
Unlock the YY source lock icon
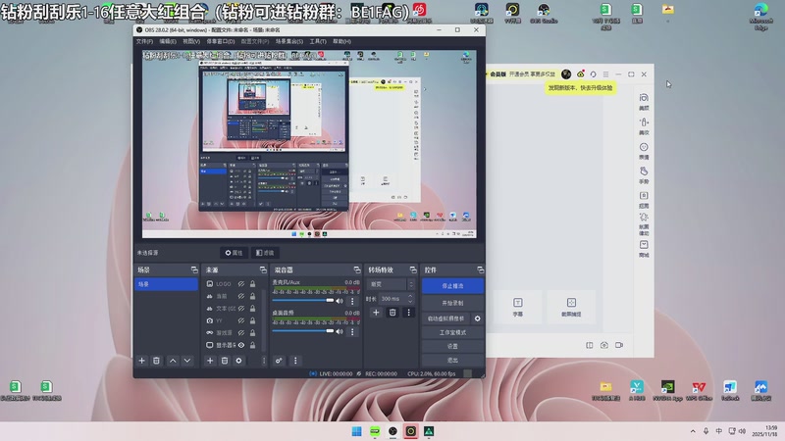(x=253, y=320)
